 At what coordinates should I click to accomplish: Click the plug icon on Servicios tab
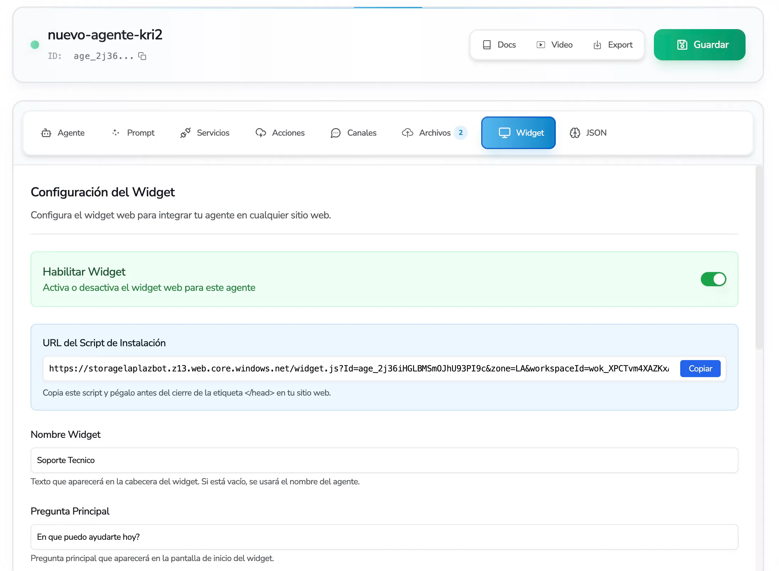(185, 133)
